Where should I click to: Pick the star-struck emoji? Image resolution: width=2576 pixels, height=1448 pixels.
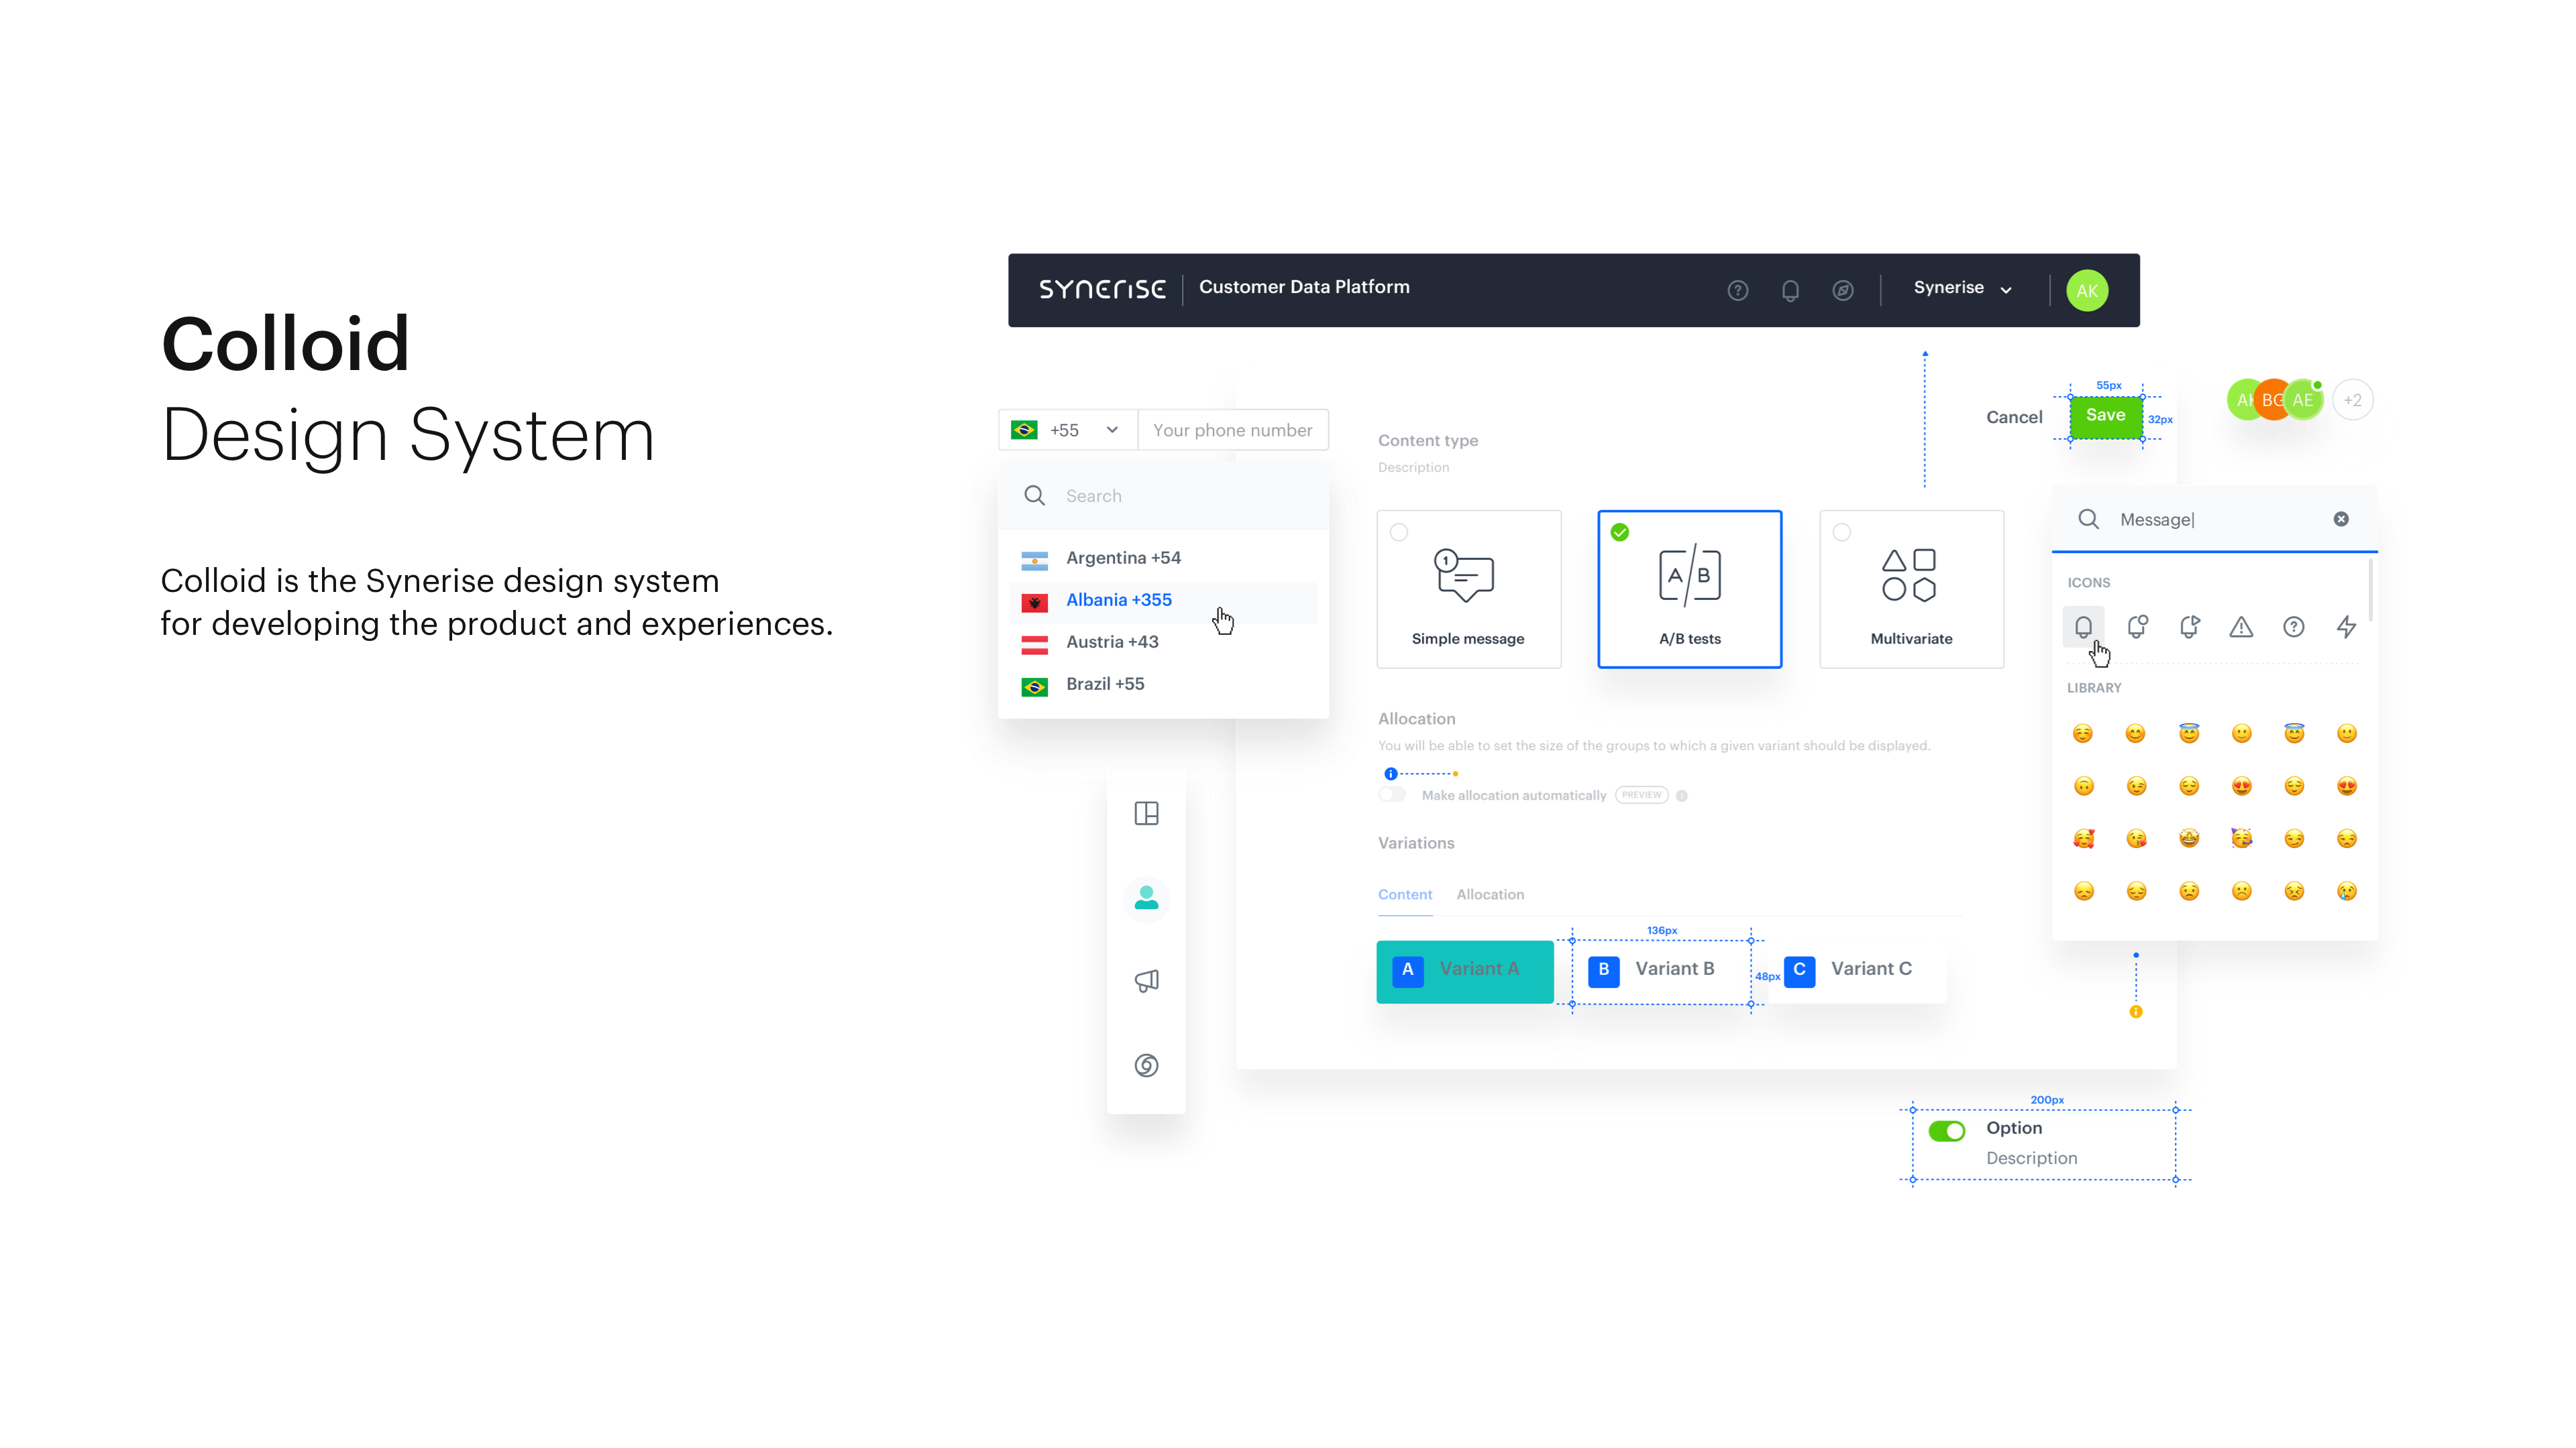click(x=2189, y=839)
